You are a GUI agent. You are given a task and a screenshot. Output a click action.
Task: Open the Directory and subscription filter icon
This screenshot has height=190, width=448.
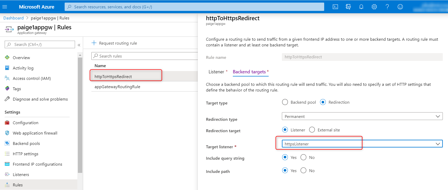[x=348, y=7]
